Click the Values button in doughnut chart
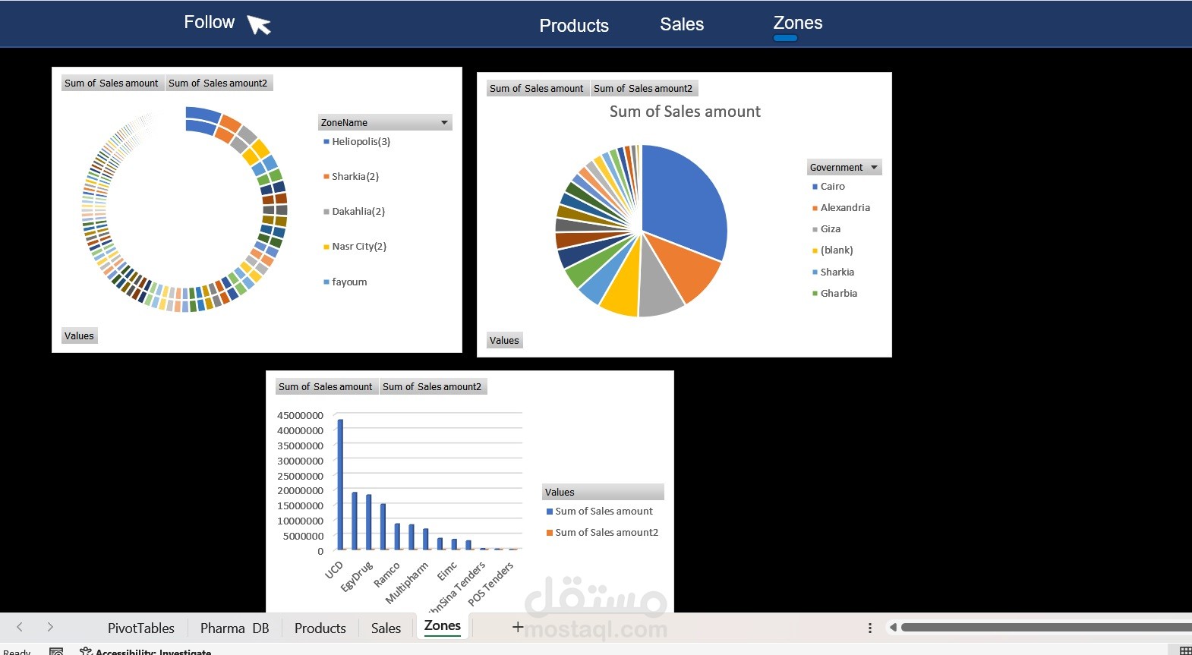The height and width of the screenshot is (655, 1192). coord(79,335)
